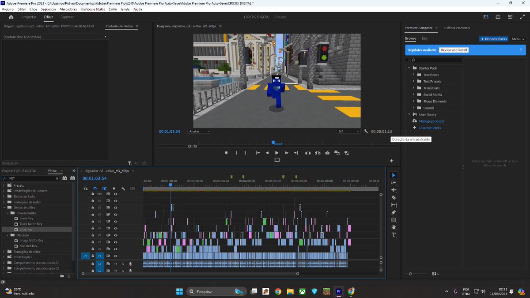Expand the Predefinições de Lumetri folder

tap(4, 191)
